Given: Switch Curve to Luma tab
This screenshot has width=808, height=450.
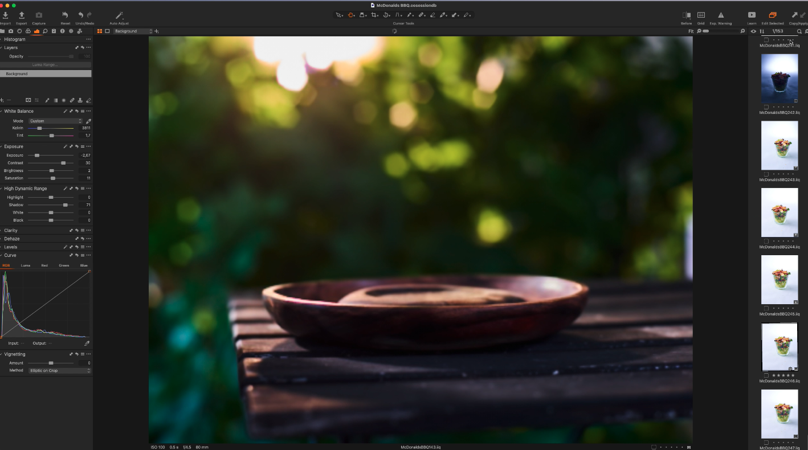Looking at the screenshot, I should [x=25, y=265].
